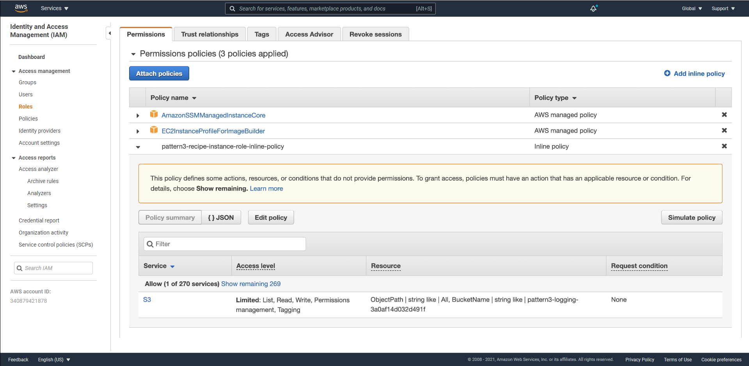749x366 pixels.
Task: Click the Edit policy button
Action: (x=271, y=217)
